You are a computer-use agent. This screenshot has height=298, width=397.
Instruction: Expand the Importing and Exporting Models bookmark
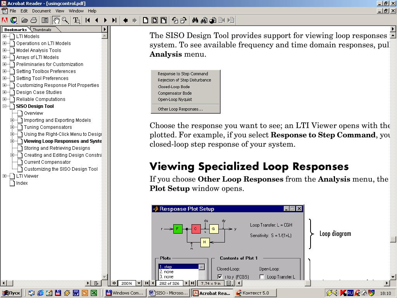click(12, 120)
